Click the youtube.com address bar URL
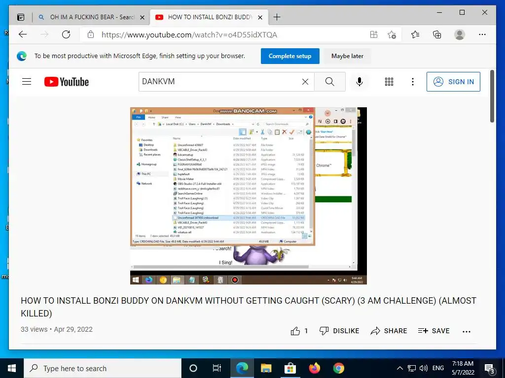The width and height of the screenshot is (505, 378). 189,35
